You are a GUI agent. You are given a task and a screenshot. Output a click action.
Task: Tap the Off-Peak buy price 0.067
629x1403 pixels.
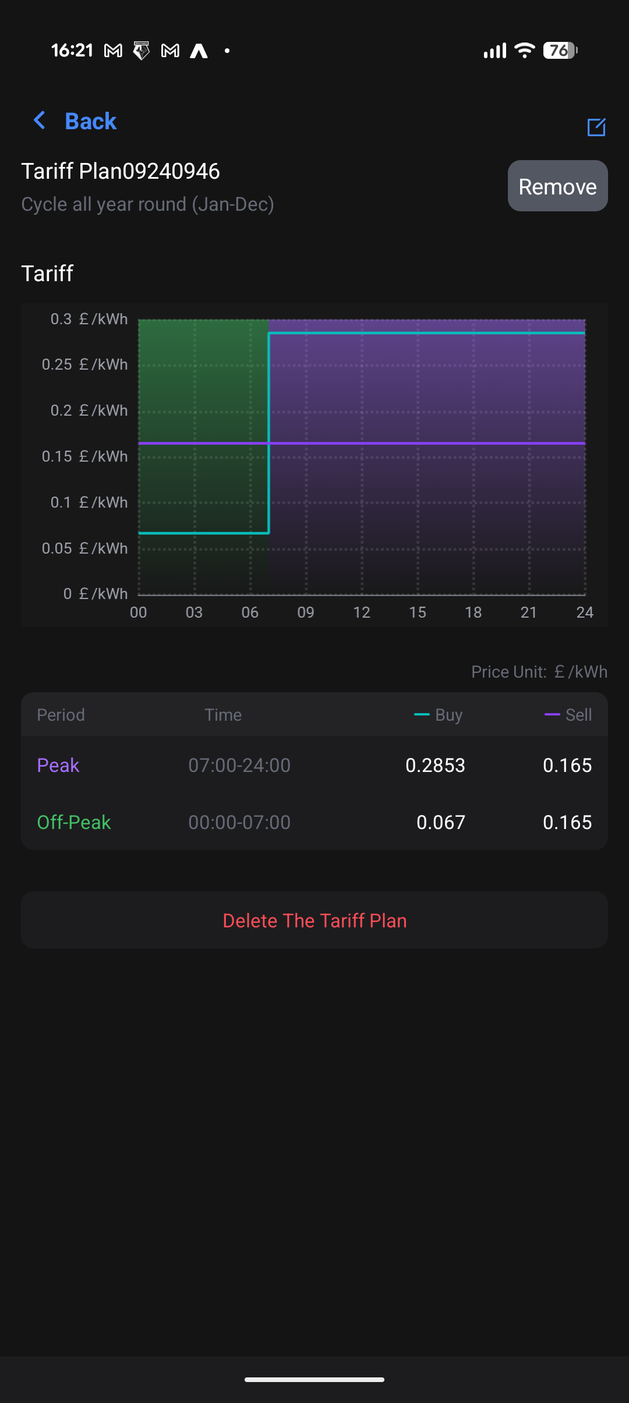click(x=441, y=822)
